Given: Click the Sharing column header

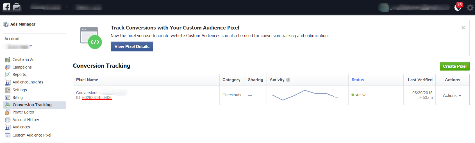Looking at the screenshot, I should point(256,80).
